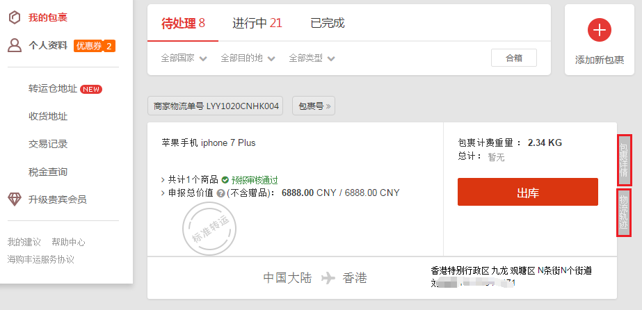Click the airplane icon between 中国大陆 and 香港
642x310 pixels.
(328, 278)
